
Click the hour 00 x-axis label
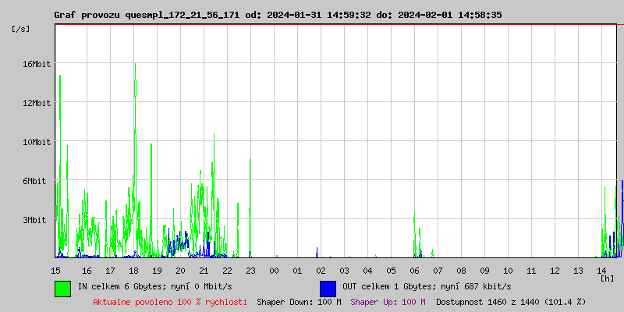coord(274,271)
